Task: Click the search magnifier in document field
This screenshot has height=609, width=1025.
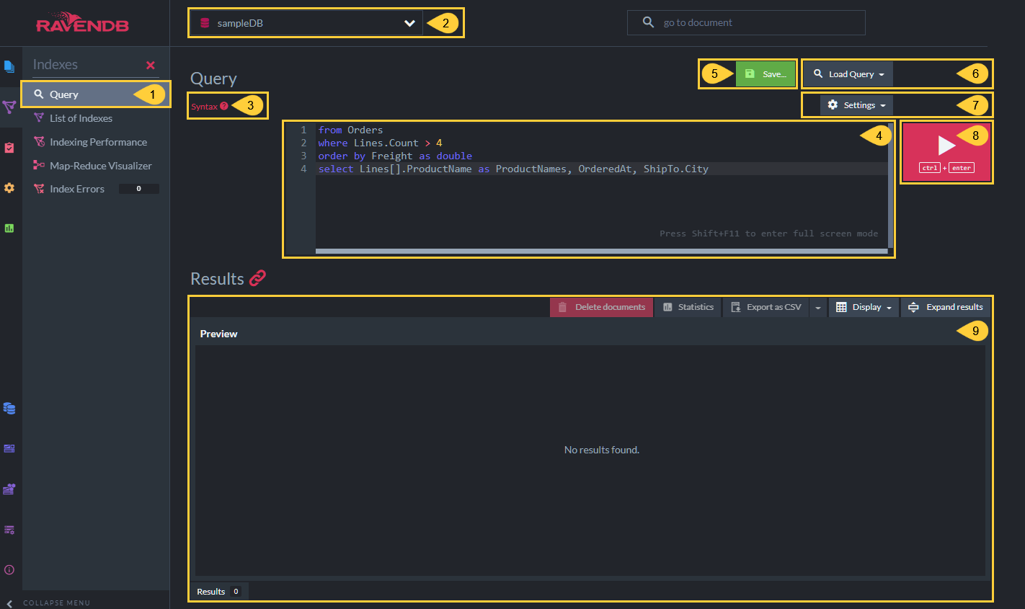Action: point(648,22)
